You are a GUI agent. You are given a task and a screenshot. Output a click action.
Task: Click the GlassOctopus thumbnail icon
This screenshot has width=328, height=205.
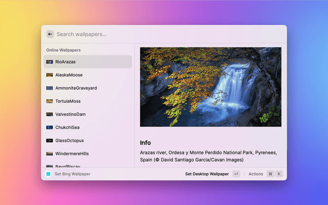pyautogui.click(x=50, y=140)
